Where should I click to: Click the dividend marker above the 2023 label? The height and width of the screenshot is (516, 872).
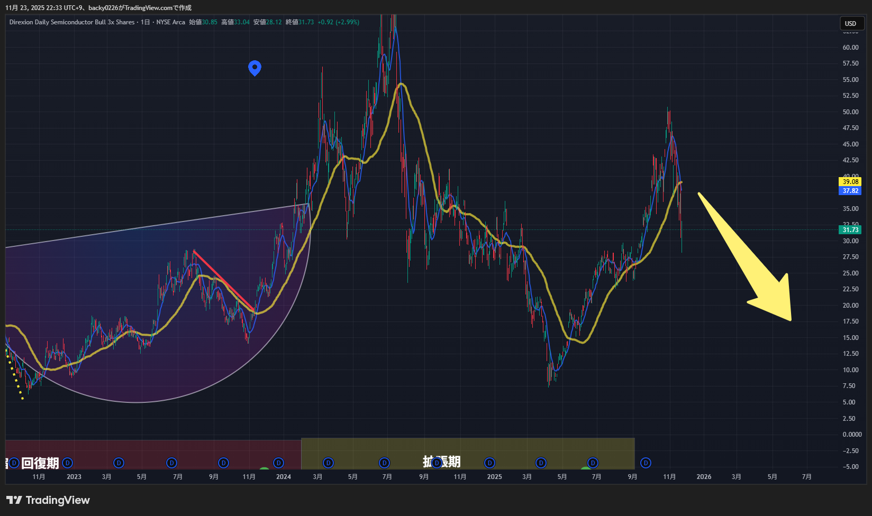(67, 463)
